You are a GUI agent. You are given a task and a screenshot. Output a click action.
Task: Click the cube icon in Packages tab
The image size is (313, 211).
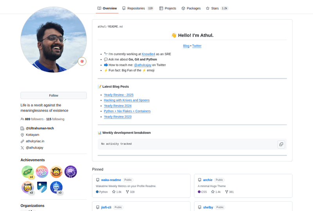183,8
